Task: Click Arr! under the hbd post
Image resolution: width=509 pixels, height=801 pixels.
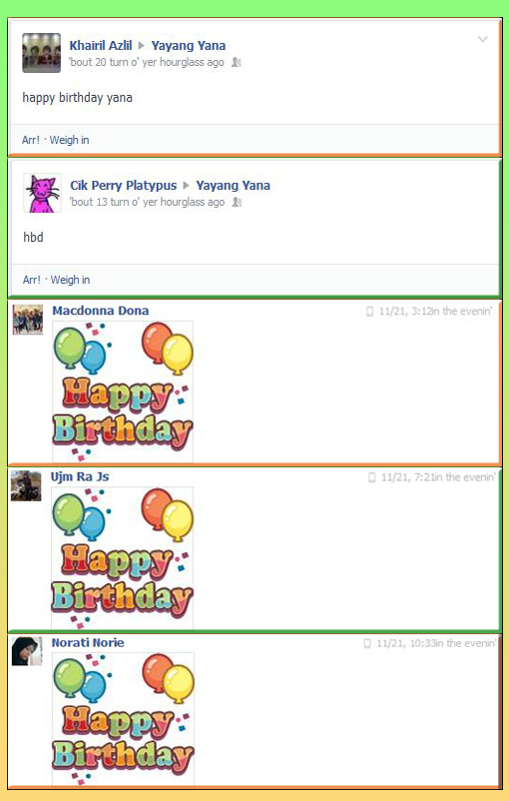Action: click(32, 280)
